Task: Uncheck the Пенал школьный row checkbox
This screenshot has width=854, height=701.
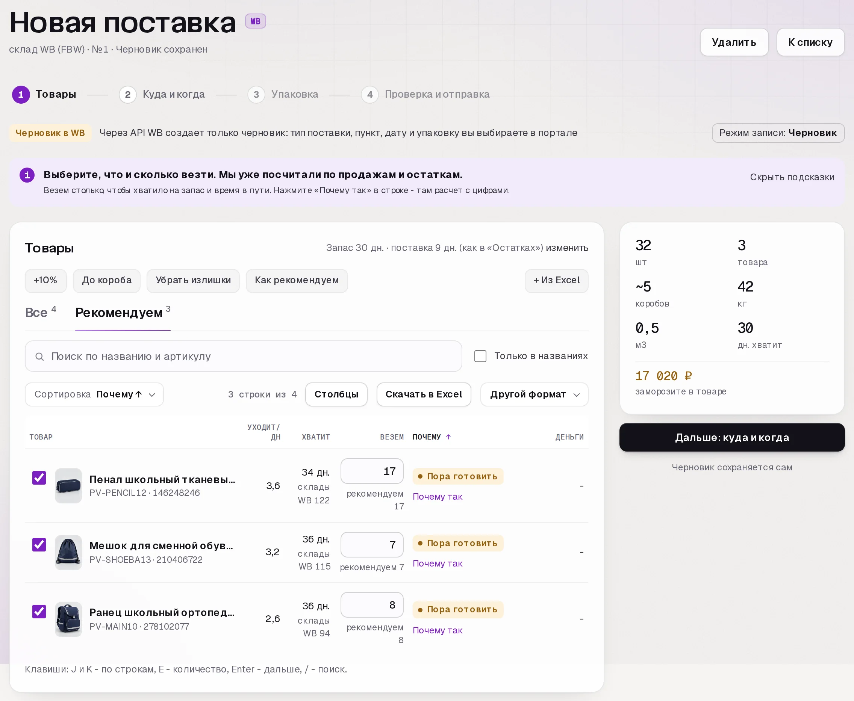Action: click(x=39, y=478)
